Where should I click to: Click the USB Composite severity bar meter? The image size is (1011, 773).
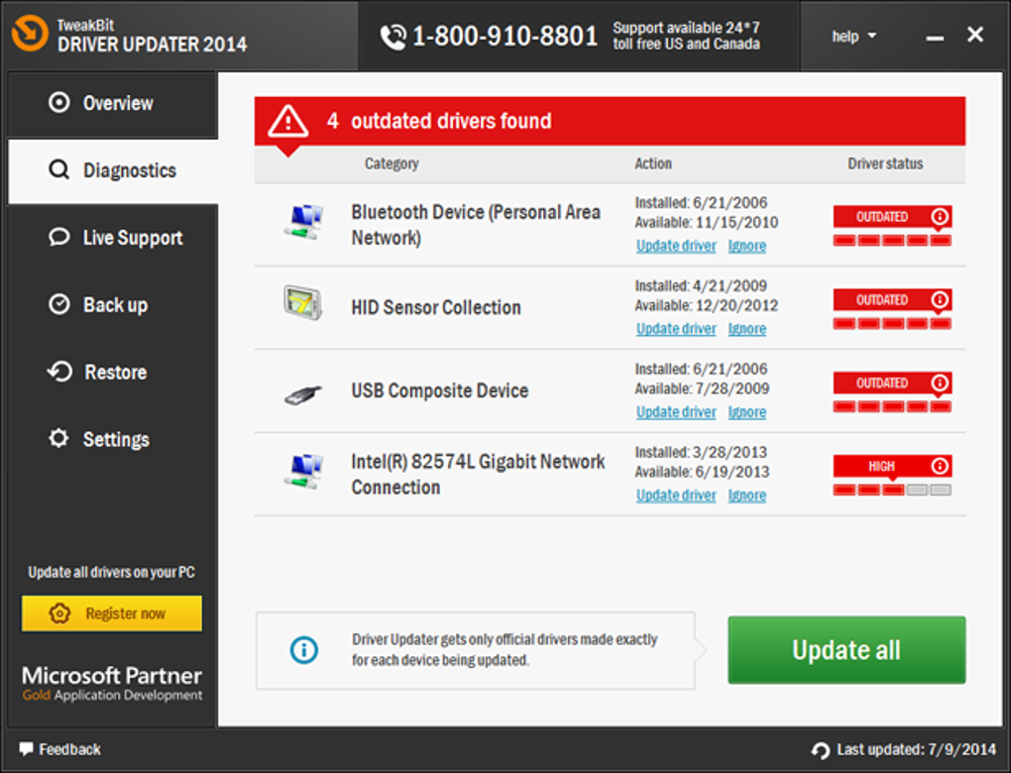pos(892,406)
